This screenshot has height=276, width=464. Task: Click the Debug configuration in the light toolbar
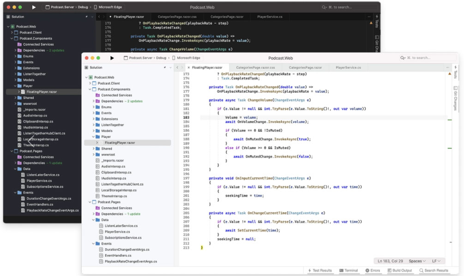(161, 58)
